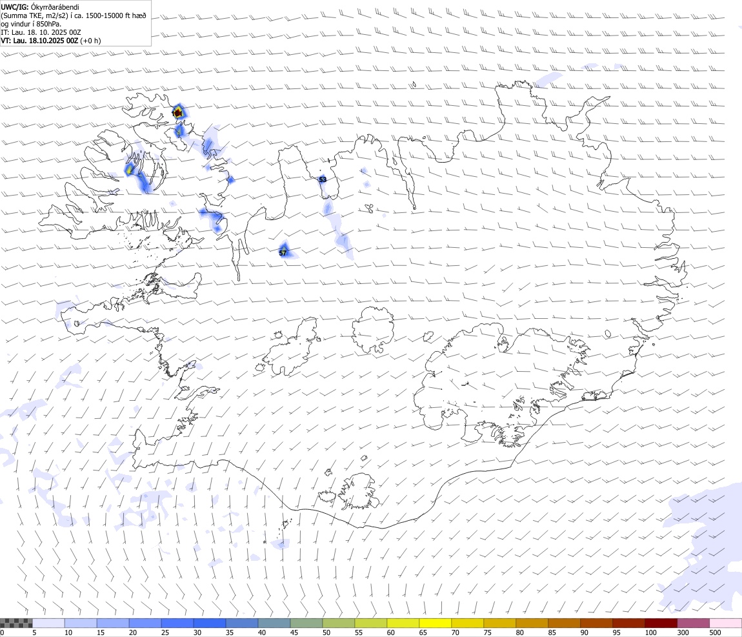
Task: Pick the 95–100 dark red legend swatch
Action: [x=628, y=623]
